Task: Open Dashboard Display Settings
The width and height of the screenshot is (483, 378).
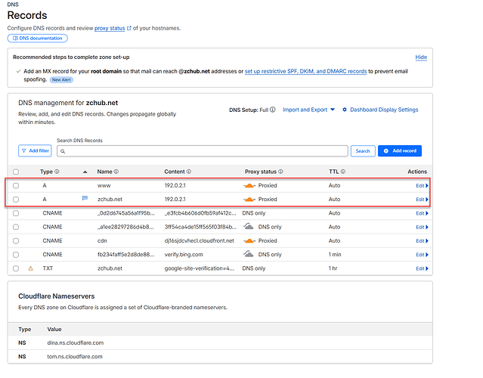Action: (x=380, y=110)
